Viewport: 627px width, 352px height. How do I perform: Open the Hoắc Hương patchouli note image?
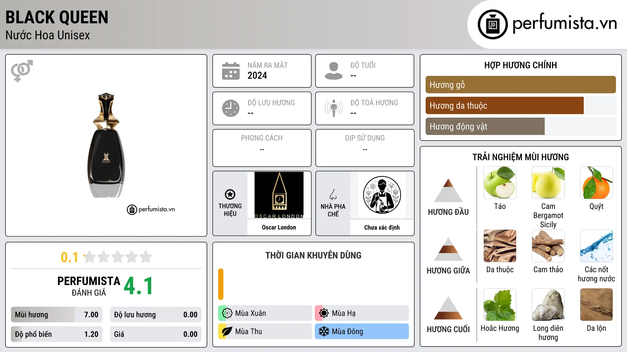(x=500, y=305)
